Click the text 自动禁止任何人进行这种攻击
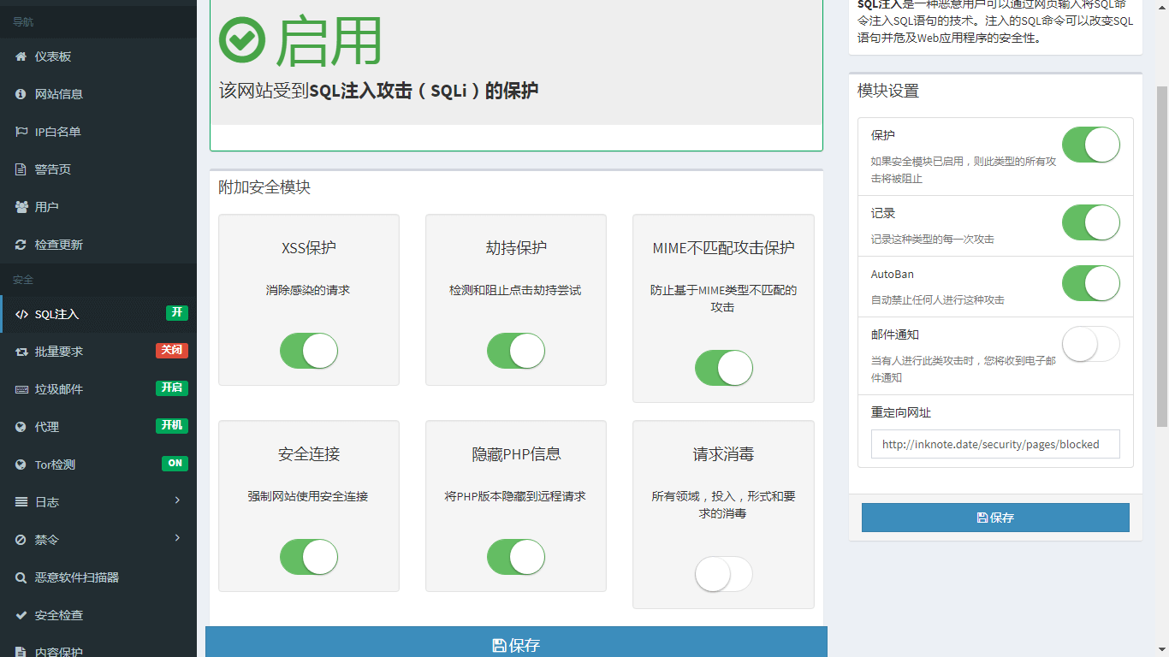 click(938, 300)
